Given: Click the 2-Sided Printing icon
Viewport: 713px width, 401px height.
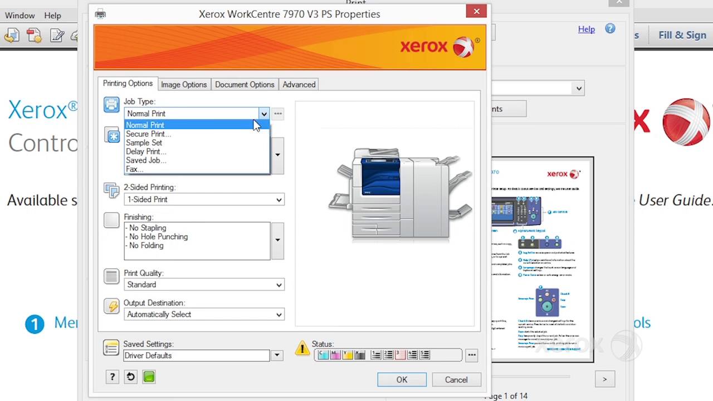Looking at the screenshot, I should coord(111,190).
